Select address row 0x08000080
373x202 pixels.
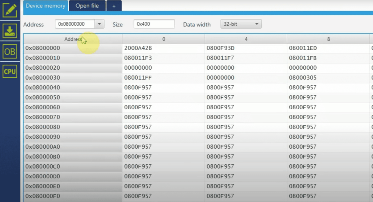73,127
